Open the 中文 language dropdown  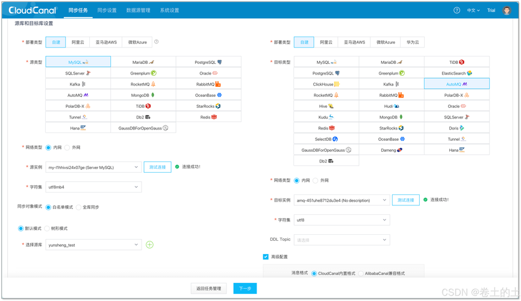pyautogui.click(x=473, y=10)
